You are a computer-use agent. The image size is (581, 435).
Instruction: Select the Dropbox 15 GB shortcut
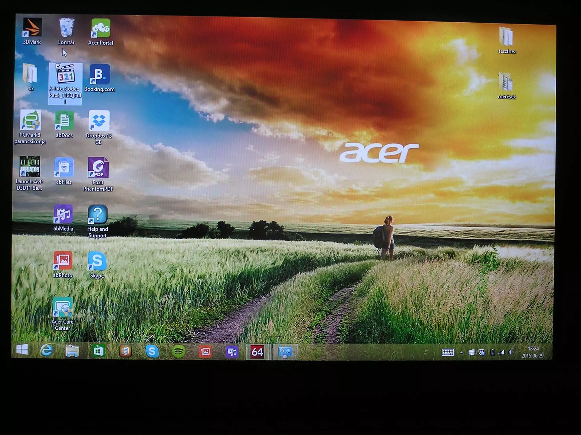(x=99, y=127)
